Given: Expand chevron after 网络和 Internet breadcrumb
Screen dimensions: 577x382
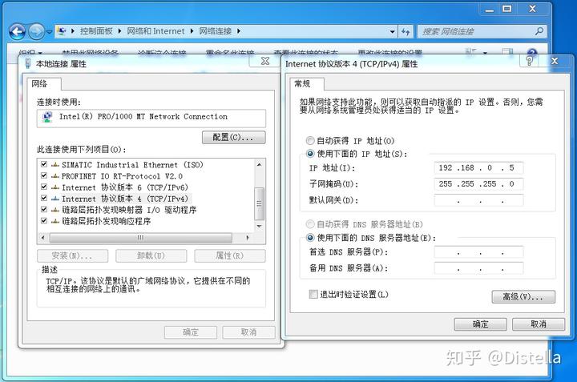Looking at the screenshot, I should click(x=192, y=31).
